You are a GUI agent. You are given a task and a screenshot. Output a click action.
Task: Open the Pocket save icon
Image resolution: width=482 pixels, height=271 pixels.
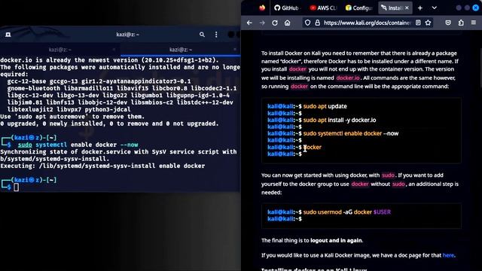(448, 23)
